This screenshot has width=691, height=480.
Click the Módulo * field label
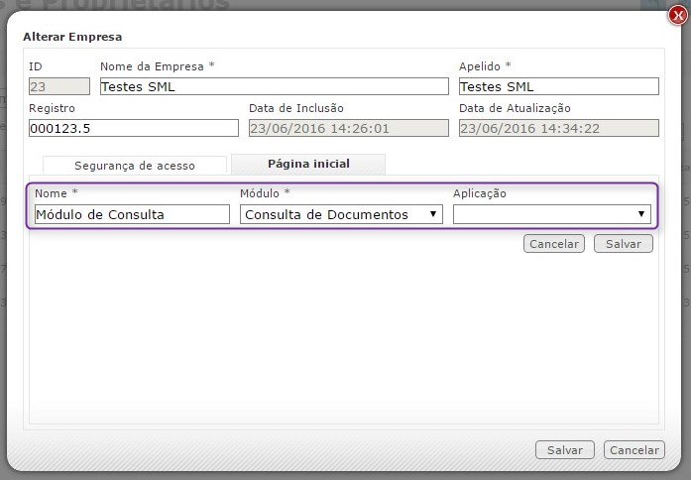[x=265, y=193]
